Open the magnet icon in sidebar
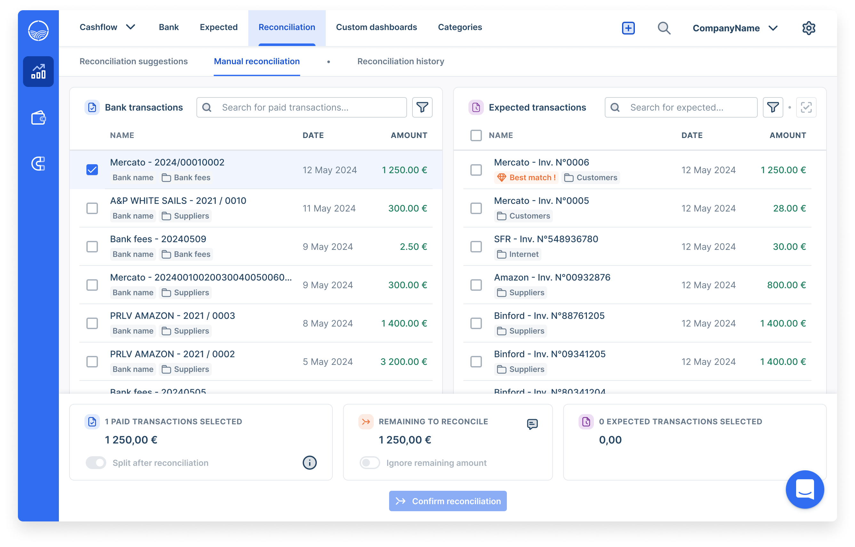 click(x=38, y=163)
